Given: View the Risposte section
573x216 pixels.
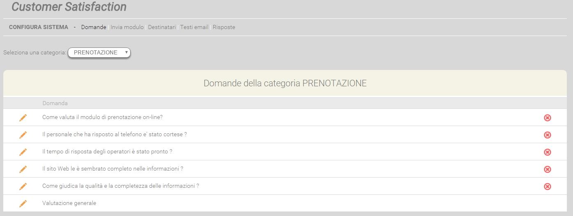Looking at the screenshot, I should (x=224, y=27).
